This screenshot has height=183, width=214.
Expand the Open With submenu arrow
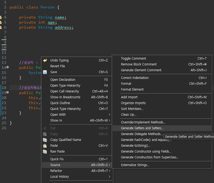pyautogui.click(x=109, y=115)
